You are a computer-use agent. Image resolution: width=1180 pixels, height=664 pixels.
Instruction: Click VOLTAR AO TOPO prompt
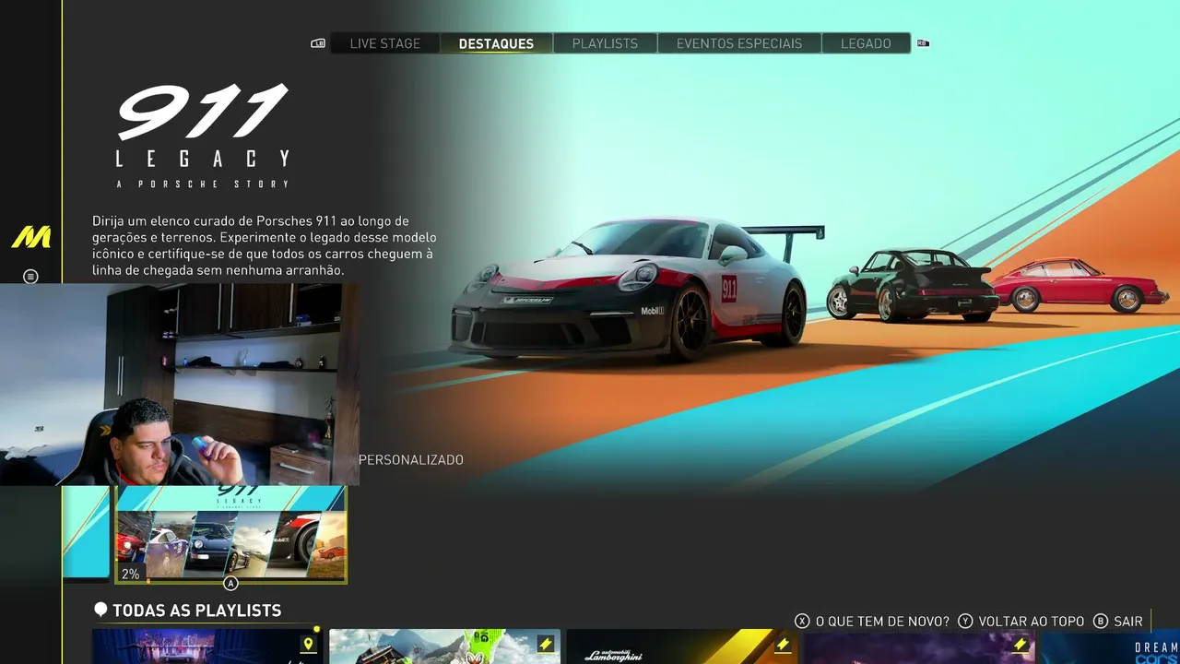[1032, 622]
